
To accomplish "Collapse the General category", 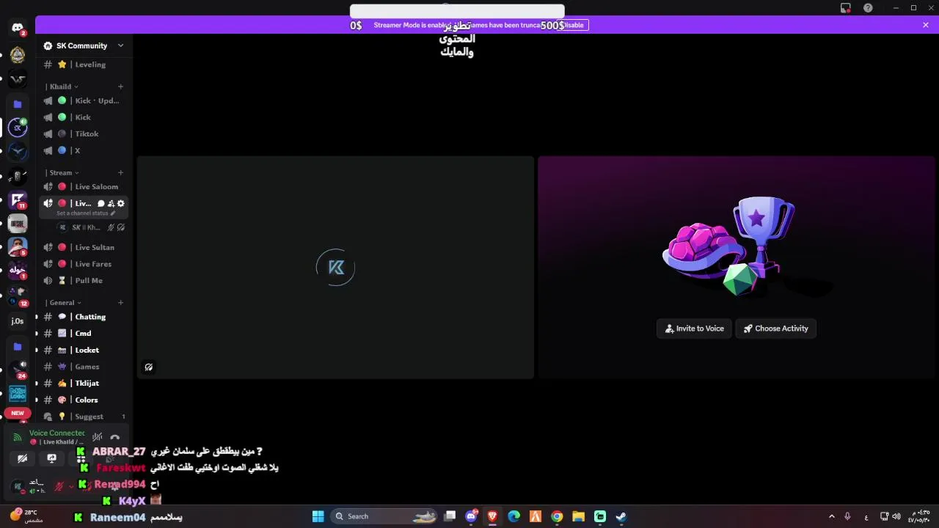I will [63, 303].
